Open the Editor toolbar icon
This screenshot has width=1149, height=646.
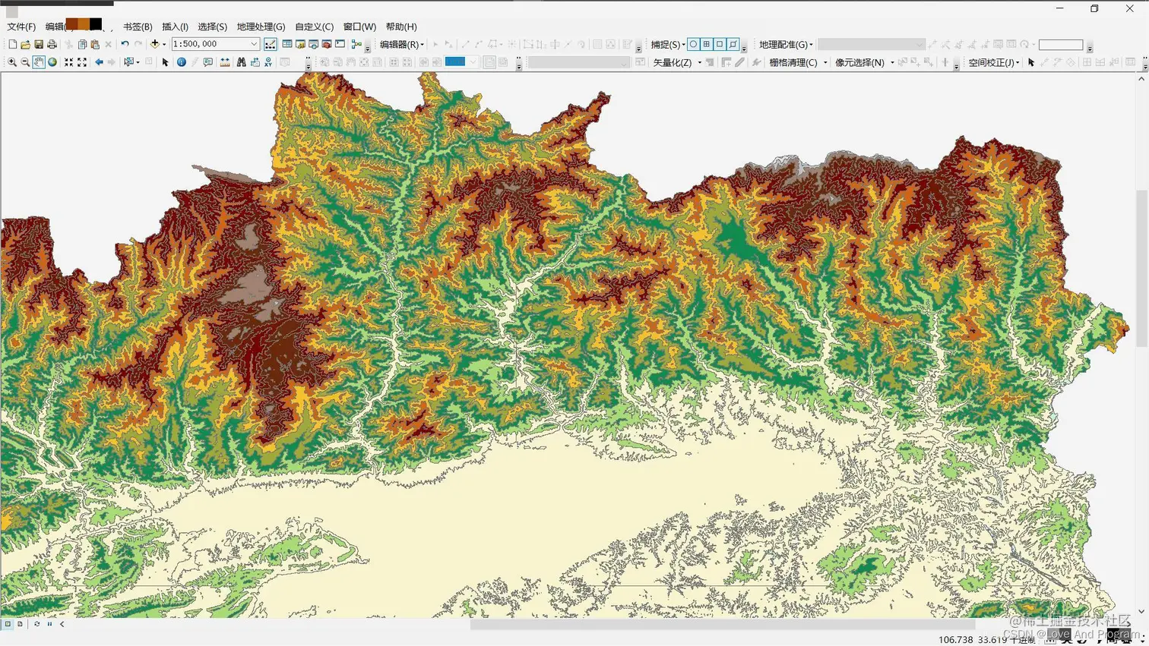270,45
